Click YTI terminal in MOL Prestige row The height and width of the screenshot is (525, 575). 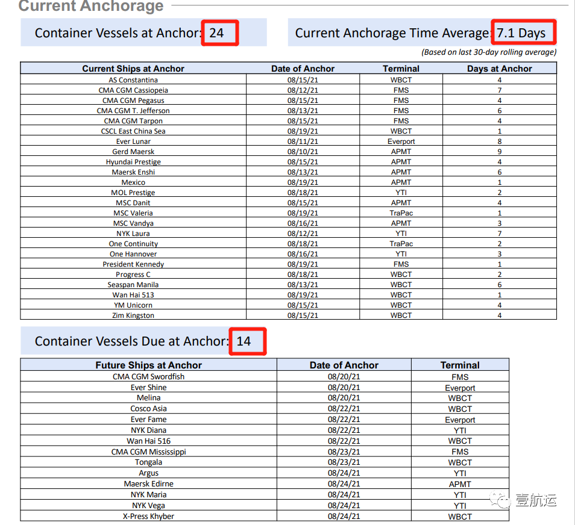tap(401, 193)
